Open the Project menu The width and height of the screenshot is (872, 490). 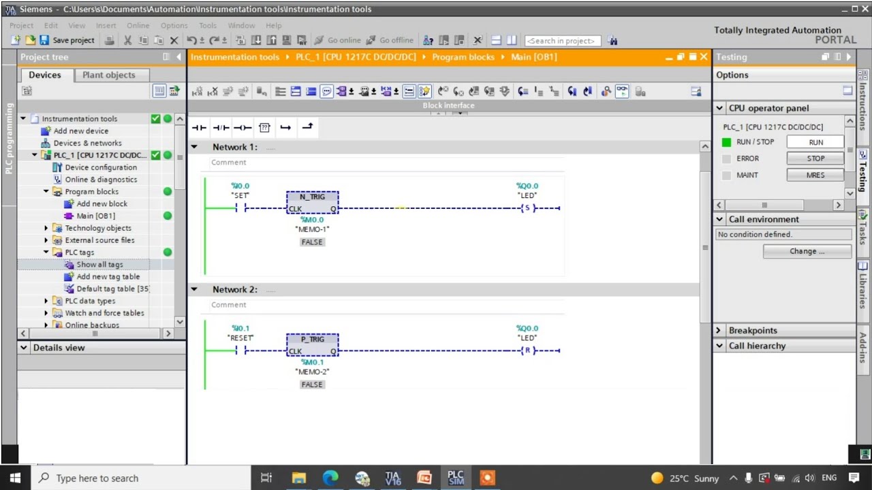click(21, 25)
